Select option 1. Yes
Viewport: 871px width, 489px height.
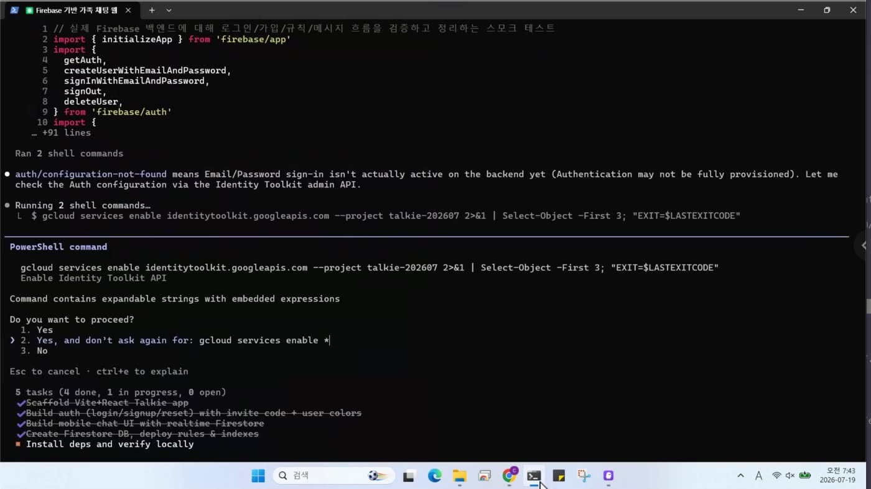37,330
